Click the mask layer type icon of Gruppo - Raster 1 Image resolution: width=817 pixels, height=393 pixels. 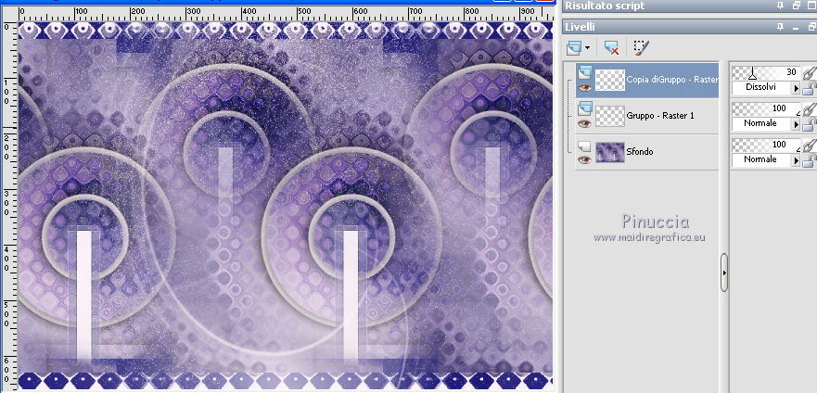[584, 108]
